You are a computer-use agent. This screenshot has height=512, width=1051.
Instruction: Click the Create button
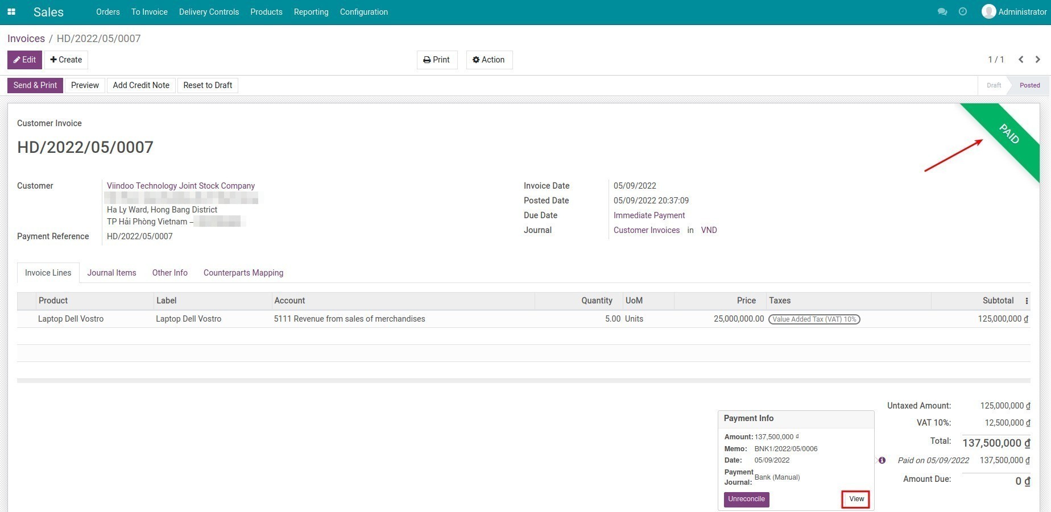[x=66, y=60]
